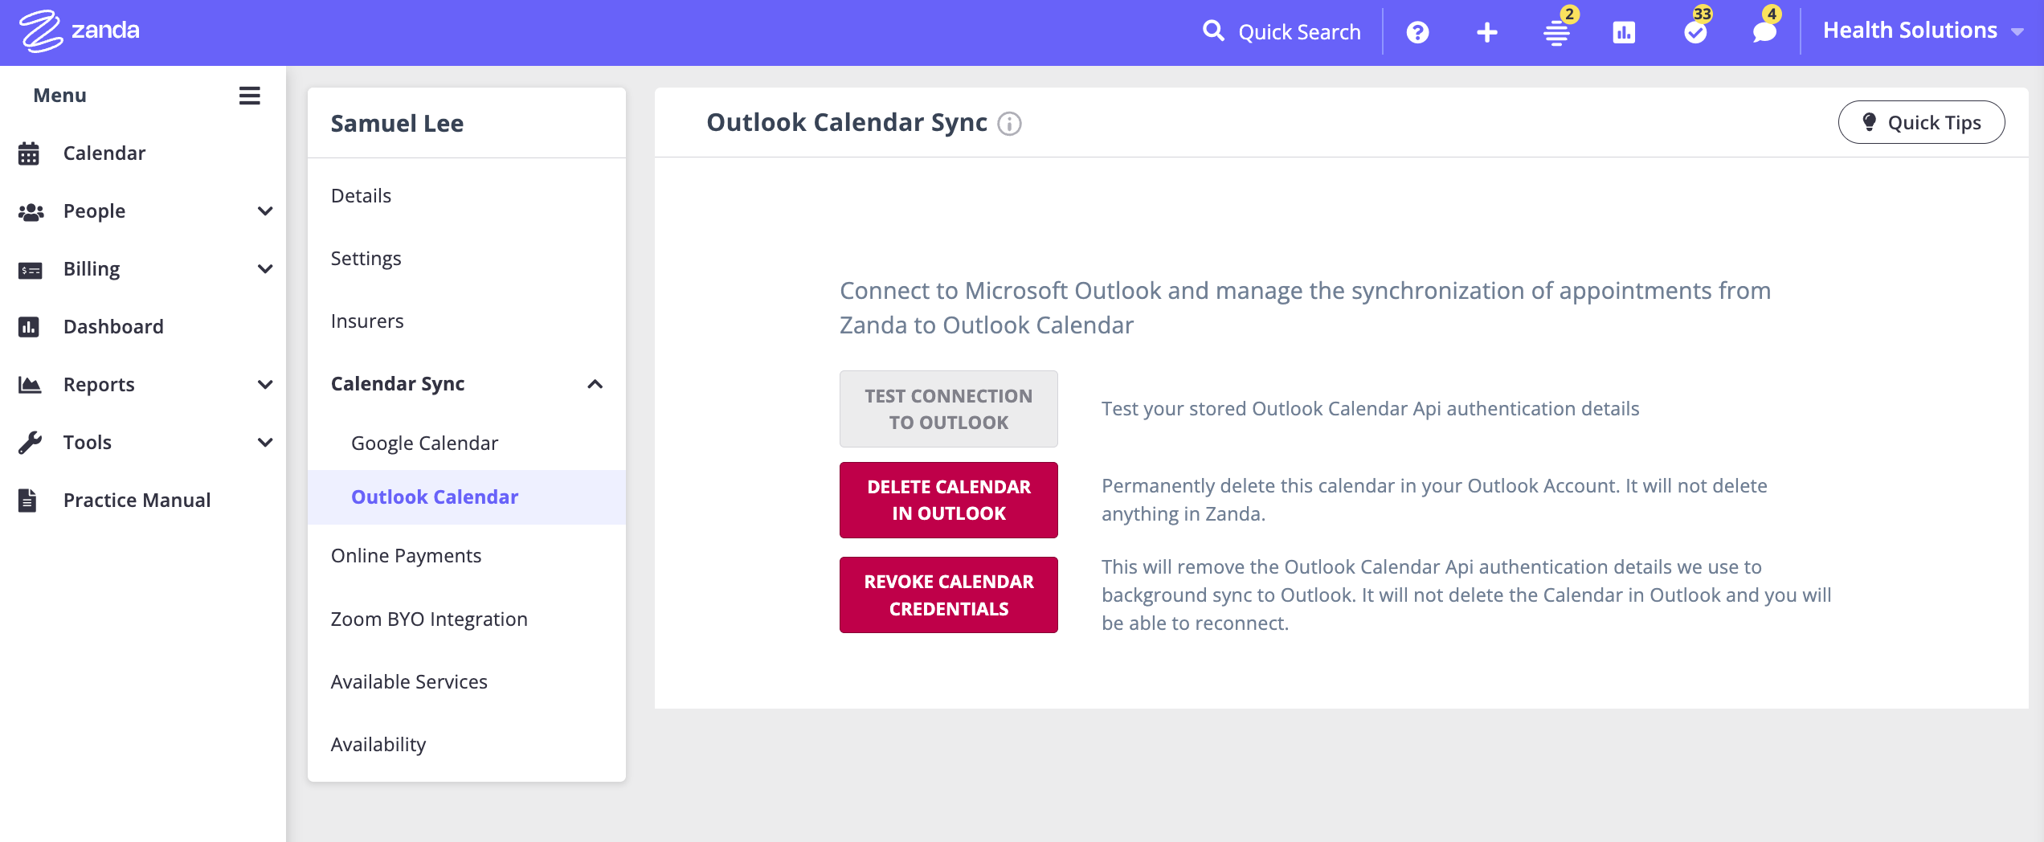
Task: Go to Calendar in the main menu
Action: [x=104, y=153]
